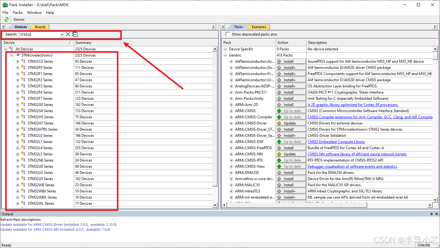
Task: Collapse the Generic packs group
Action: (225, 55)
